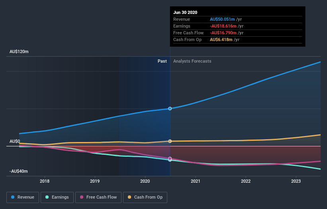Toggle the Earnings series legend button
Screen dimensions: 327x209
pos(57,197)
